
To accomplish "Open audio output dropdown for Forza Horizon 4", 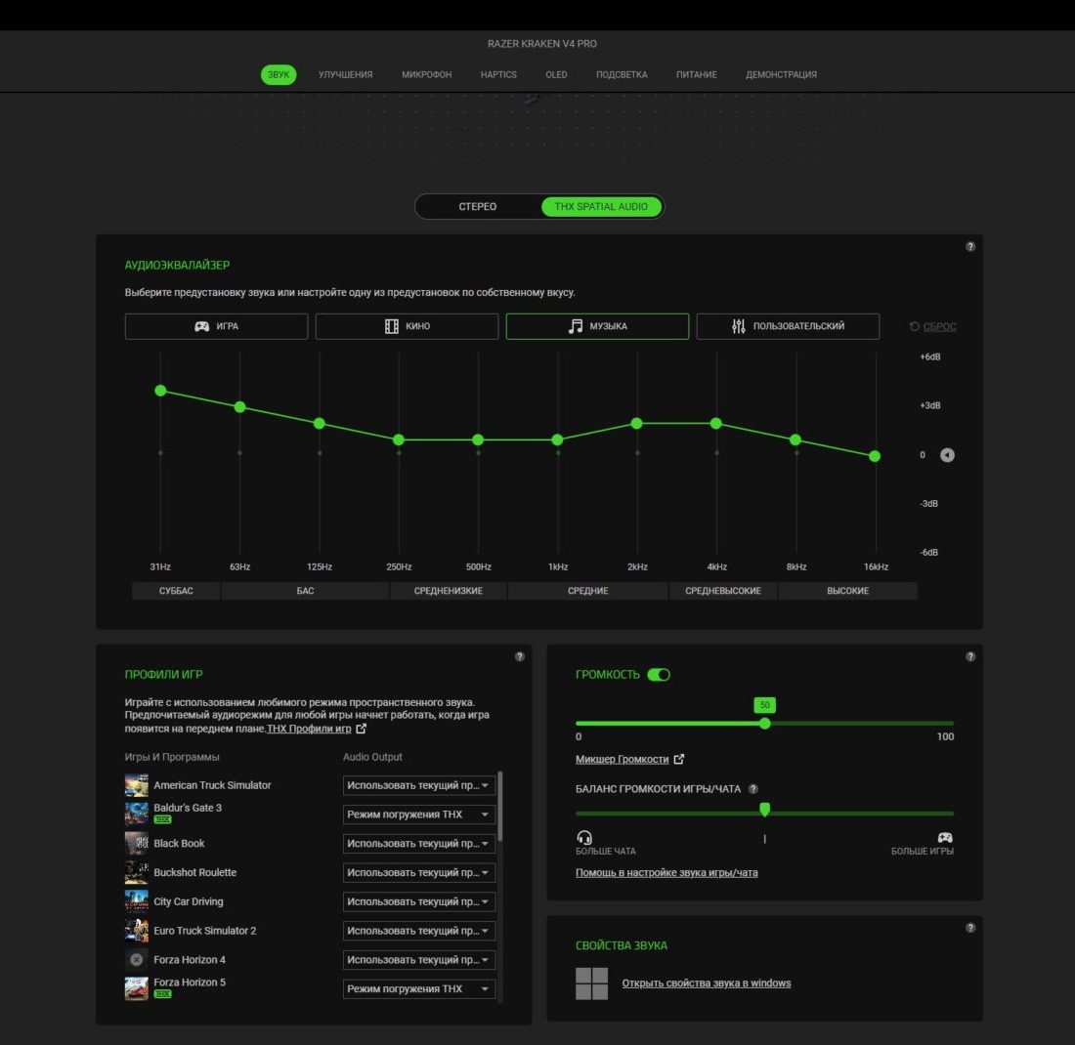I will point(419,960).
